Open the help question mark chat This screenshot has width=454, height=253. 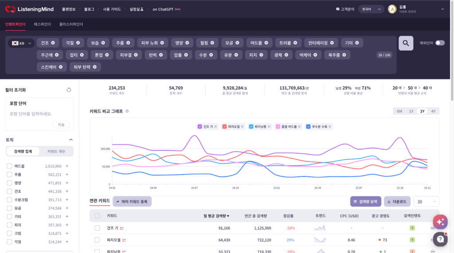440,239
